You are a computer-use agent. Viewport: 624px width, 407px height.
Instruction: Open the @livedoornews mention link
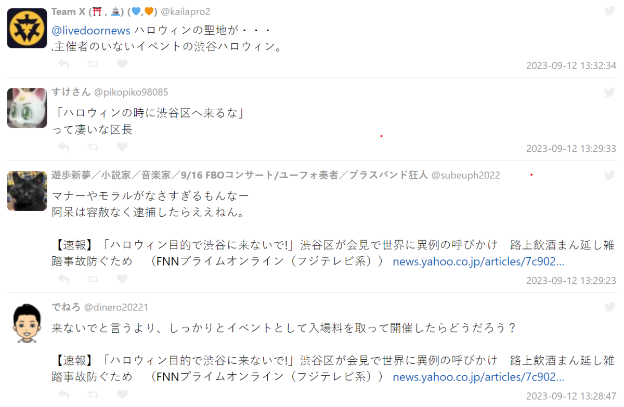pos(91,31)
